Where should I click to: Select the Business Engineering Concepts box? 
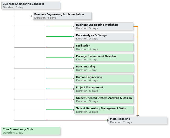click(x=31, y=5)
